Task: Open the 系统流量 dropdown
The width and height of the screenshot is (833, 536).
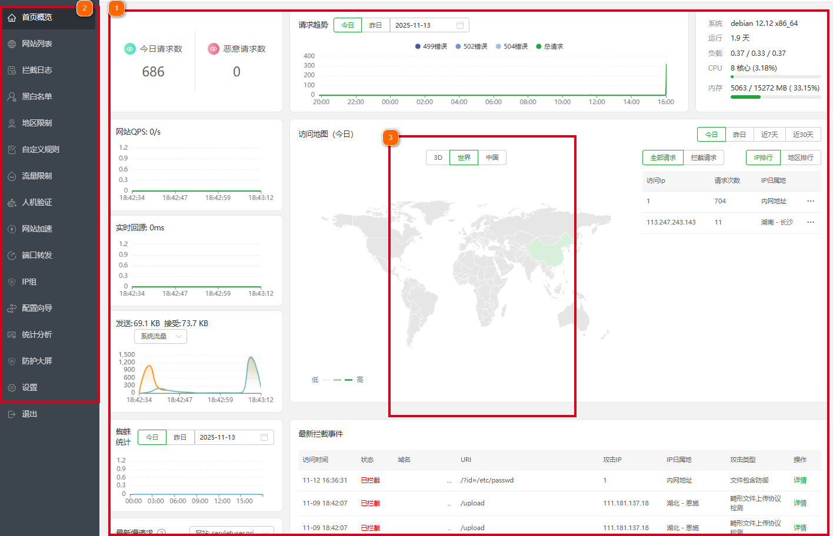Action: click(161, 336)
